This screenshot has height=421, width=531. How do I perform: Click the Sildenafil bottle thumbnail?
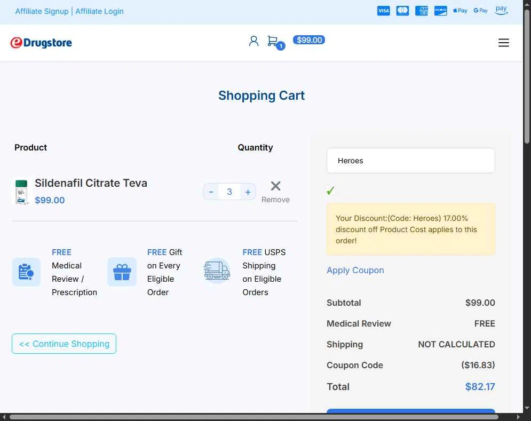[21, 192]
